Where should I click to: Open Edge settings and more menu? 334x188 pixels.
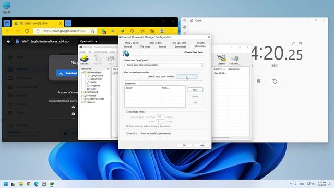(x=172, y=31)
